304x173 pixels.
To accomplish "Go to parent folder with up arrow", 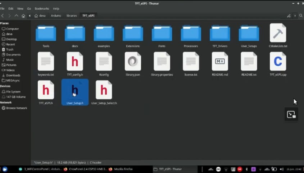I will point(16,16).
